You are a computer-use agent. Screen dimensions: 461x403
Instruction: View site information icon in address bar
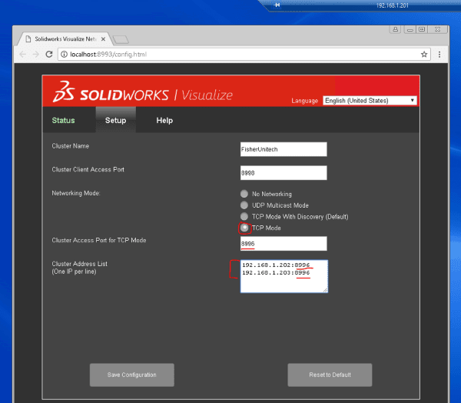click(x=64, y=54)
